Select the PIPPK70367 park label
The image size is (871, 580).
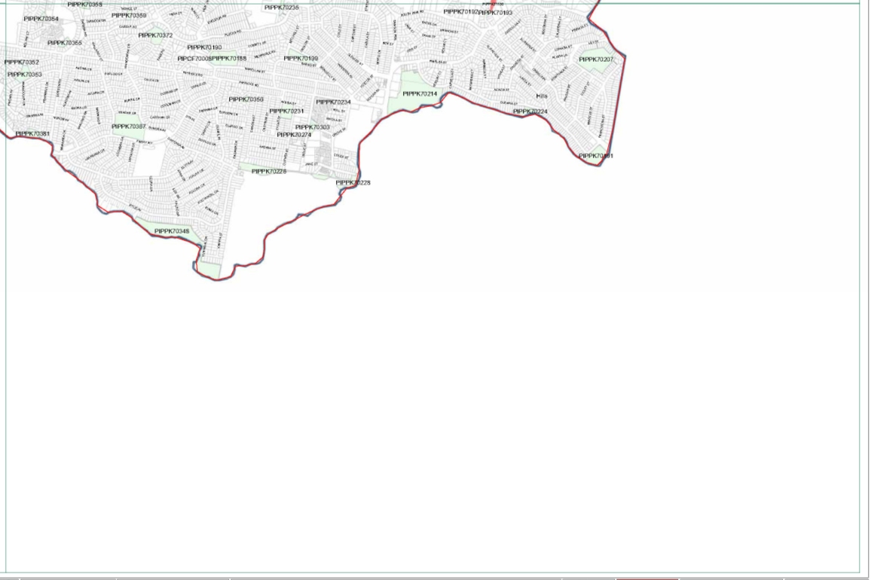[129, 127]
